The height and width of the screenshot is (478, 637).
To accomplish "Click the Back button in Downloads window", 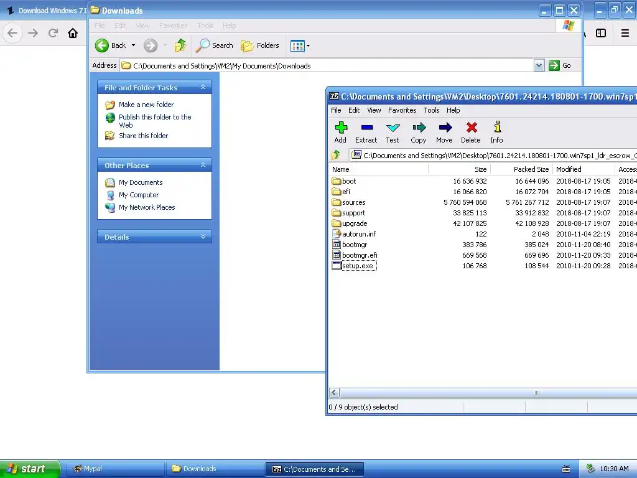I will (111, 45).
